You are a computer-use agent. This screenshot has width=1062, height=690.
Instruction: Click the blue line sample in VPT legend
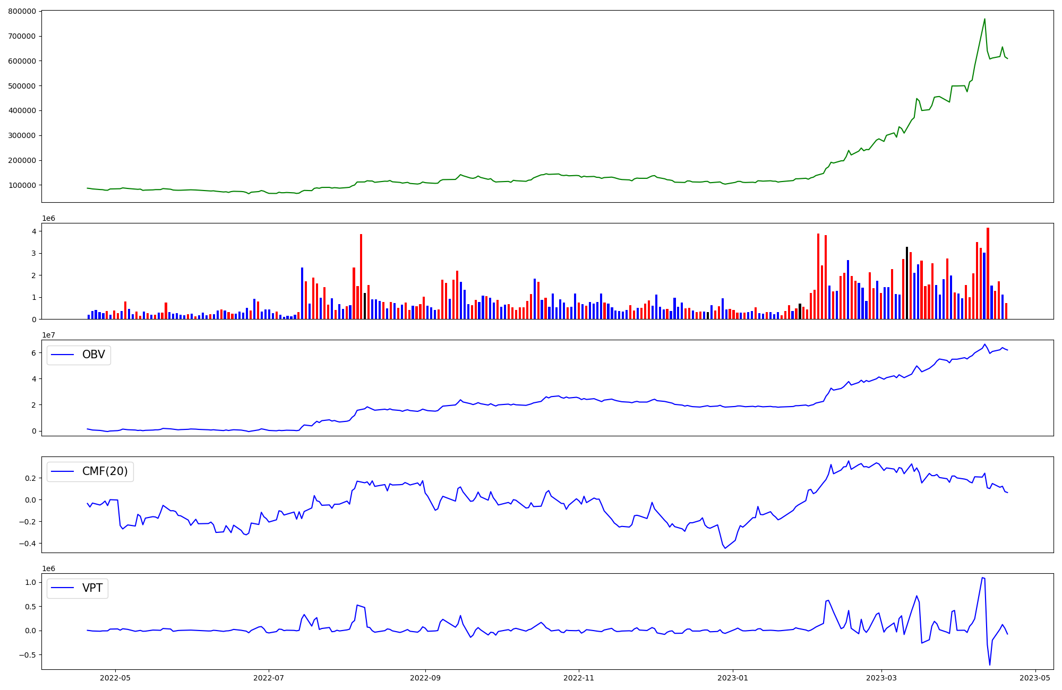(63, 589)
